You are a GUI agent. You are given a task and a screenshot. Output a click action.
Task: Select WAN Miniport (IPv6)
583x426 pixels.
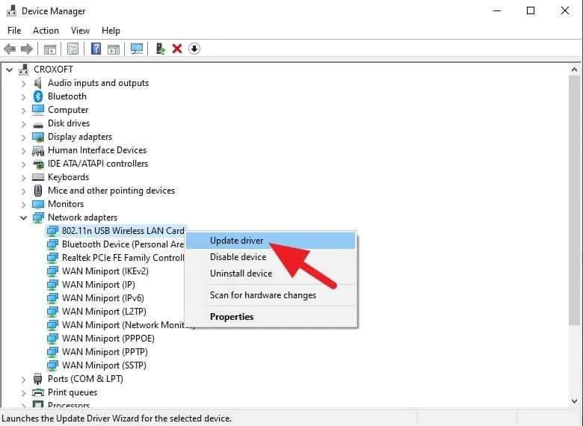pos(102,298)
